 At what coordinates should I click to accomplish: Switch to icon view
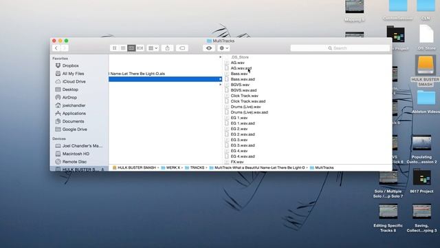pos(114,48)
